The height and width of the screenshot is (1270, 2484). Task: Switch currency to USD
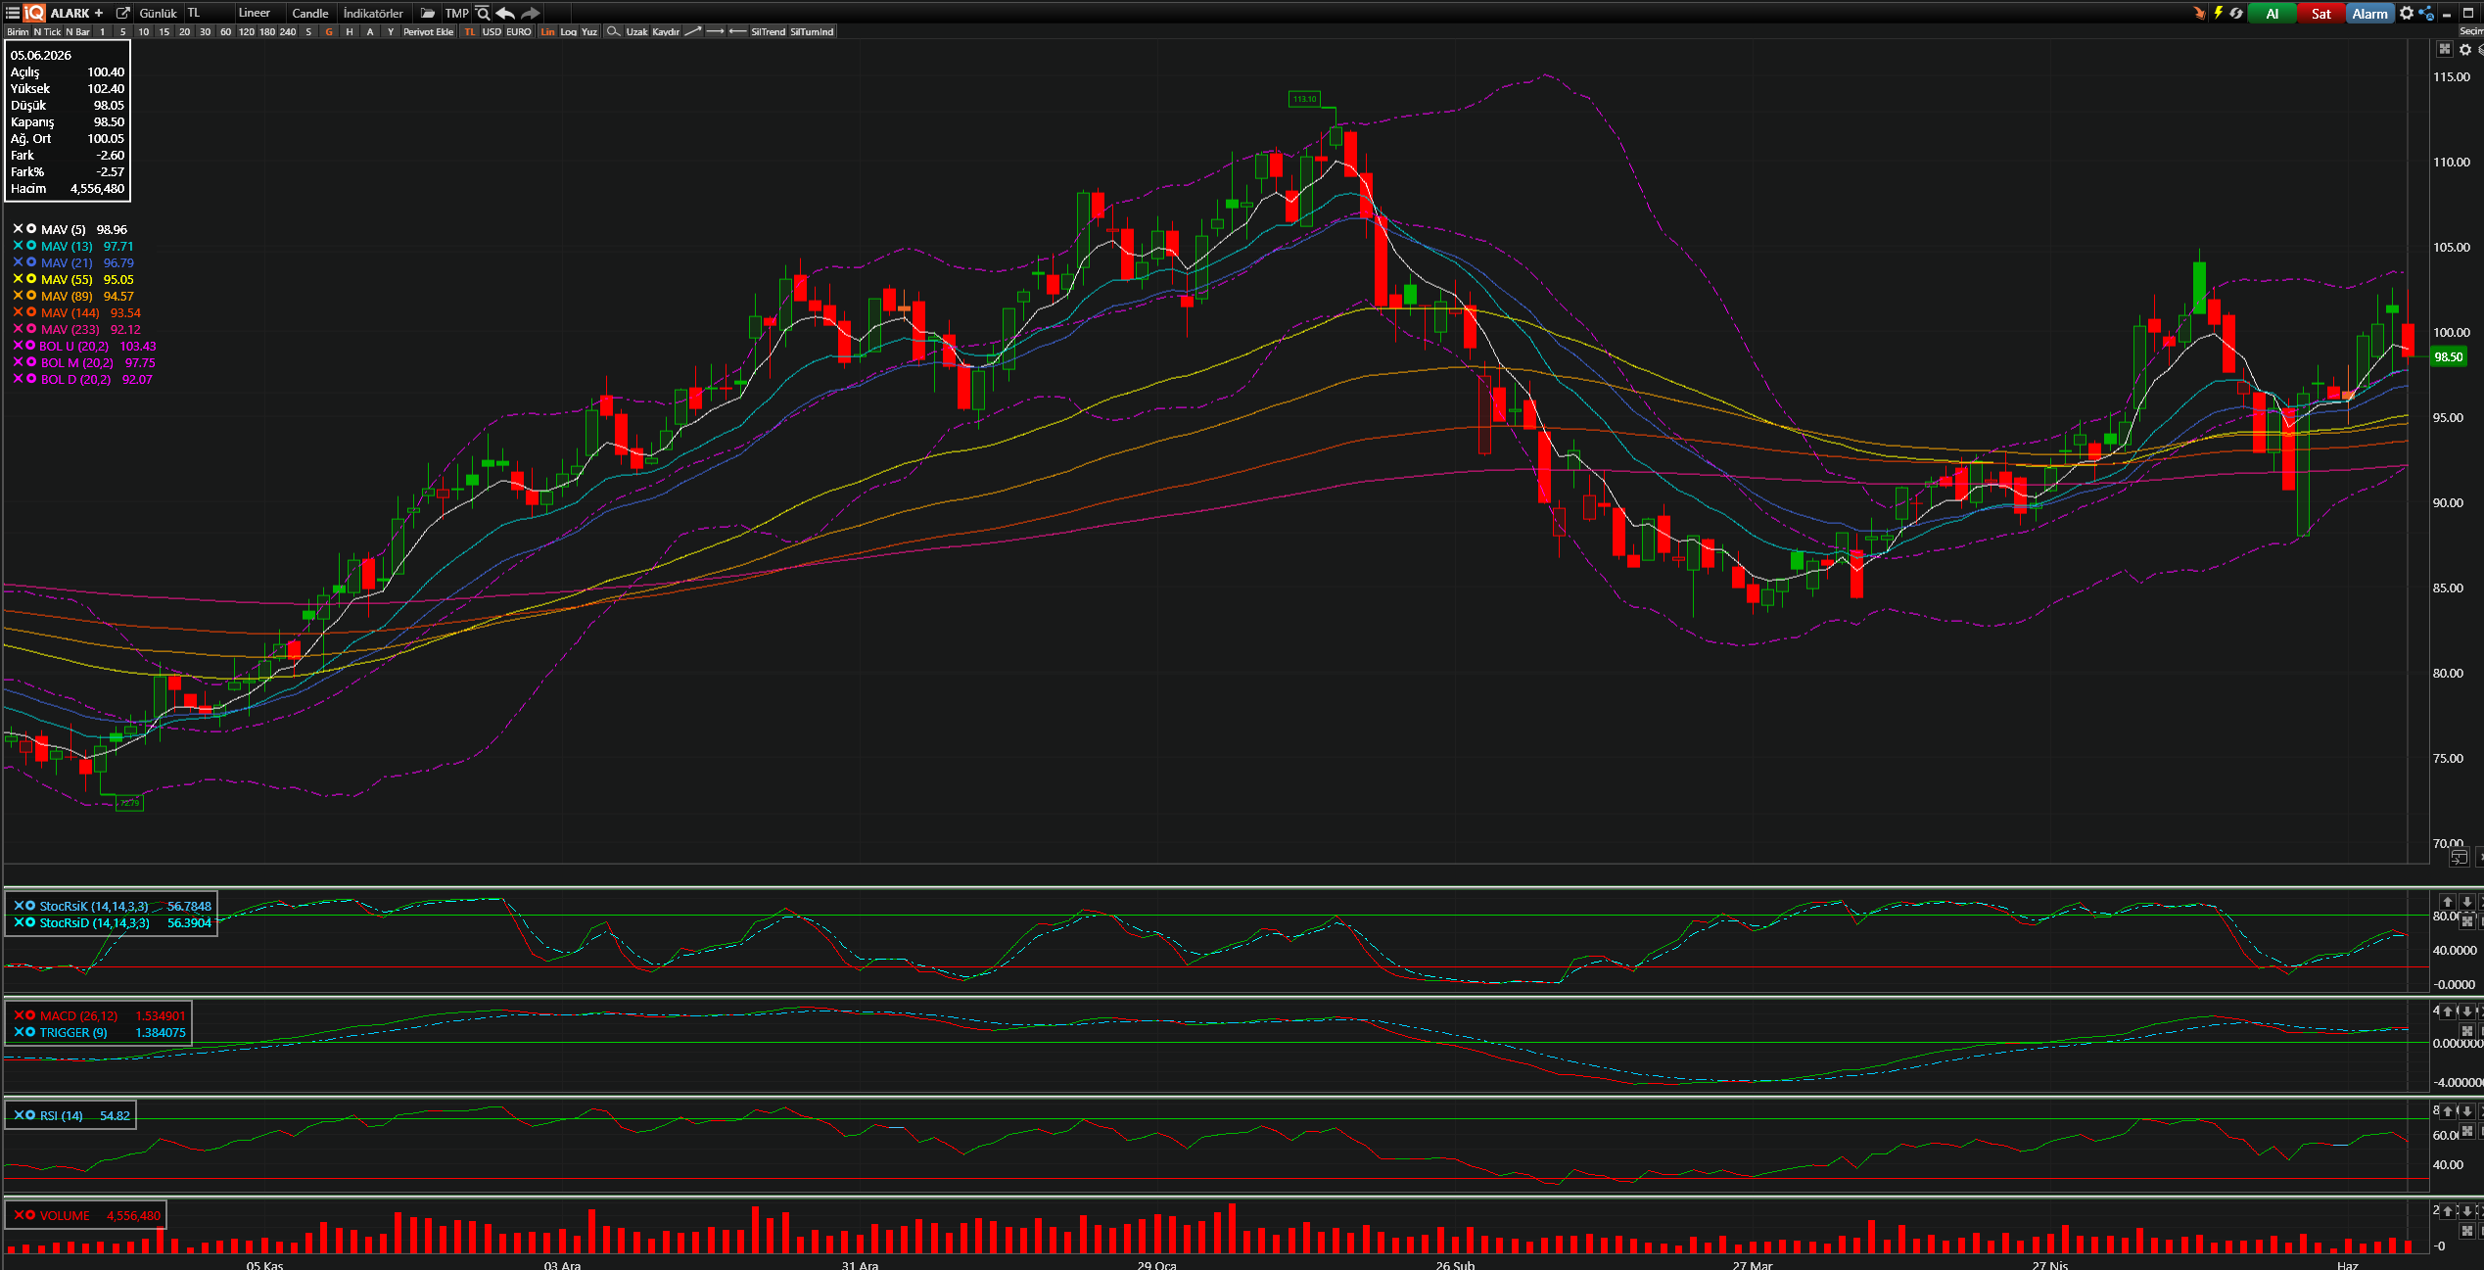(492, 31)
